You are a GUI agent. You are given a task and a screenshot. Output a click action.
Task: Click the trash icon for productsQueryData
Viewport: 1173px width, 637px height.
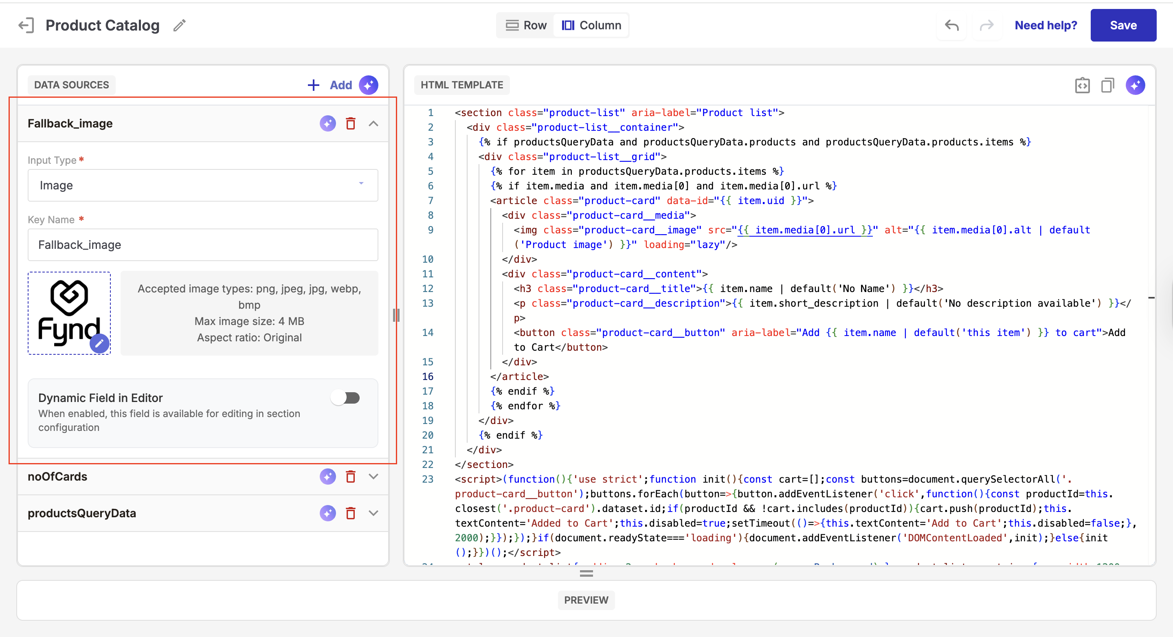point(350,513)
